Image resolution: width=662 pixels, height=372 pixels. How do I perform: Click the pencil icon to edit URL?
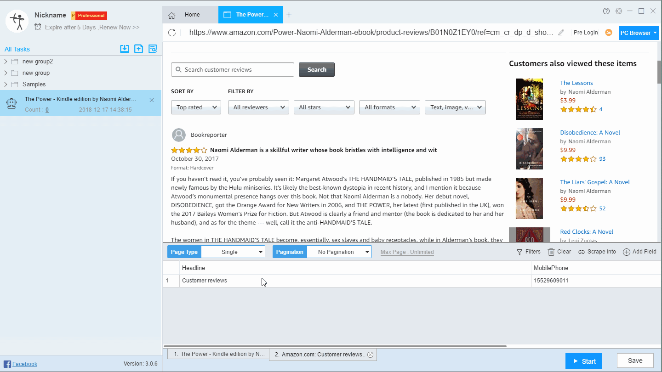(561, 33)
